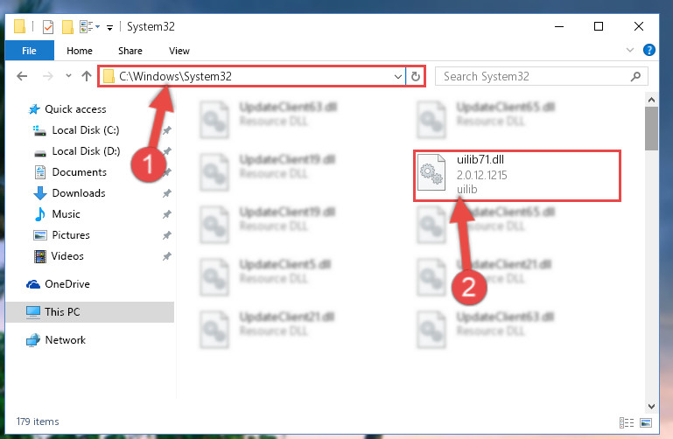The width and height of the screenshot is (673, 439).
Task: Go up one folder level arrow
Action: (x=87, y=76)
